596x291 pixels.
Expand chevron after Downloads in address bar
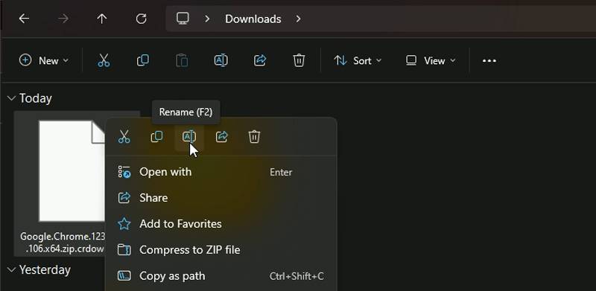pyautogui.click(x=299, y=19)
